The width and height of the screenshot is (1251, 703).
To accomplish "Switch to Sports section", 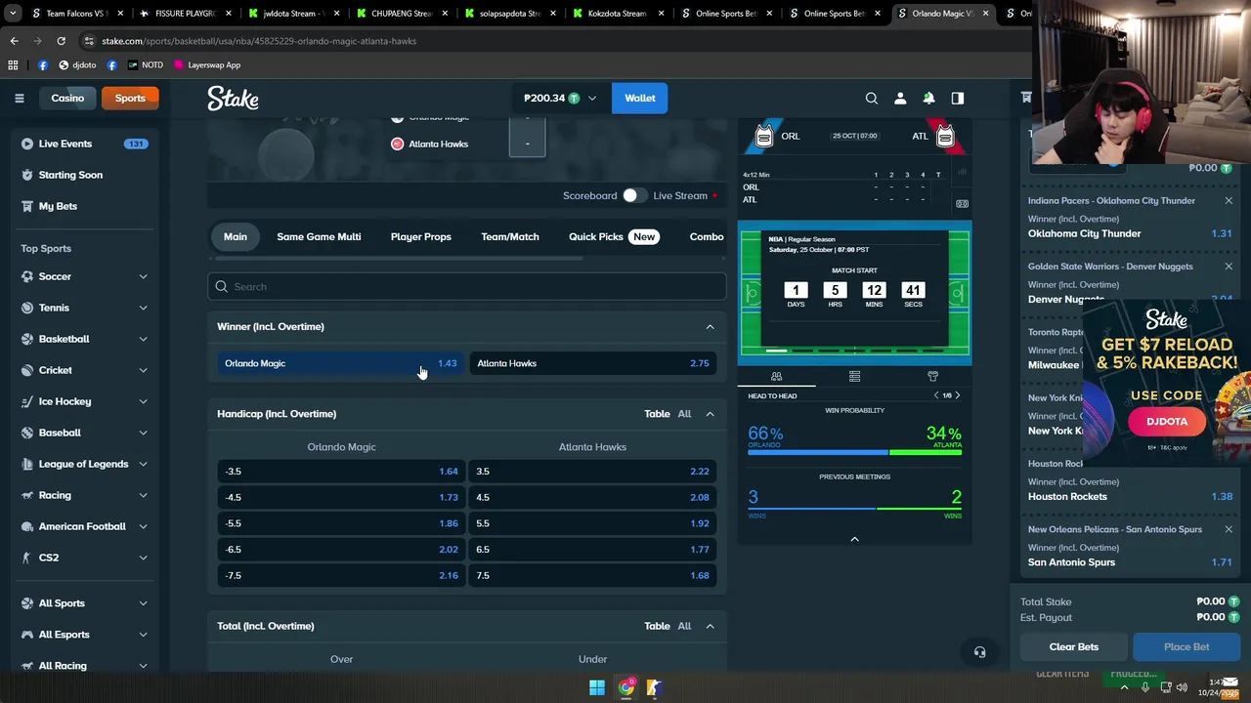I will tap(130, 98).
